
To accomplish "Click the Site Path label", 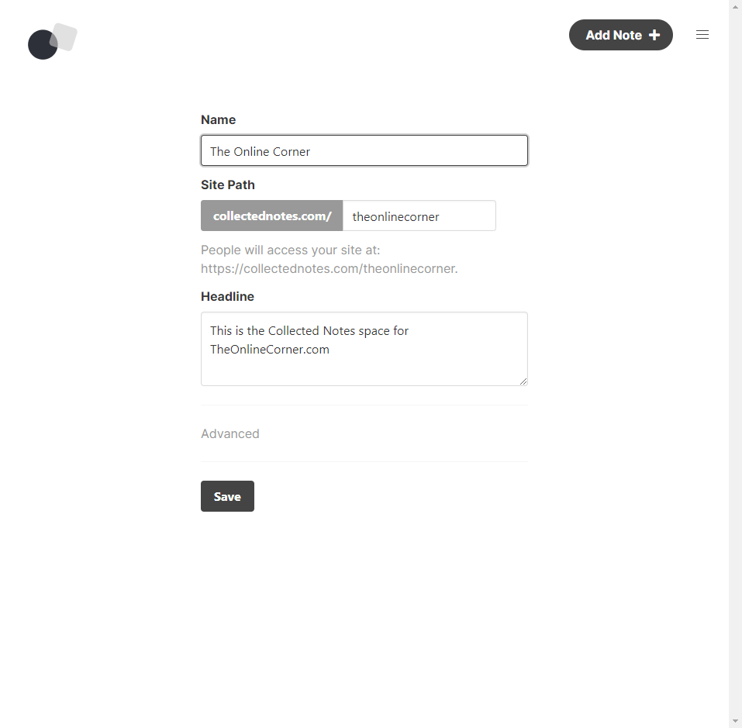I will [x=228, y=185].
